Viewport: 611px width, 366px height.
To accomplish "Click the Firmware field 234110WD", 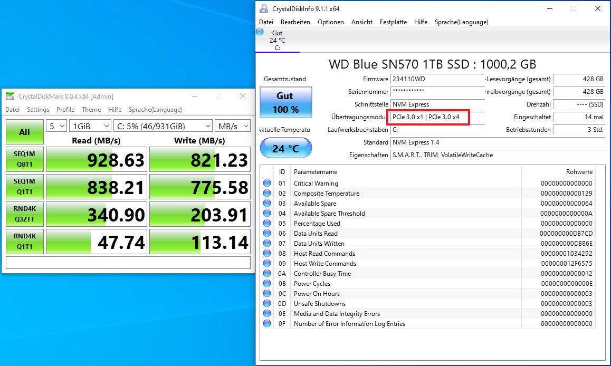I will [x=437, y=79].
